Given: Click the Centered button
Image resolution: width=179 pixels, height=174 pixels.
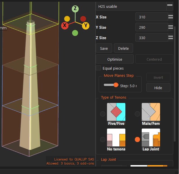Looking at the screenshot, I should point(154,59).
